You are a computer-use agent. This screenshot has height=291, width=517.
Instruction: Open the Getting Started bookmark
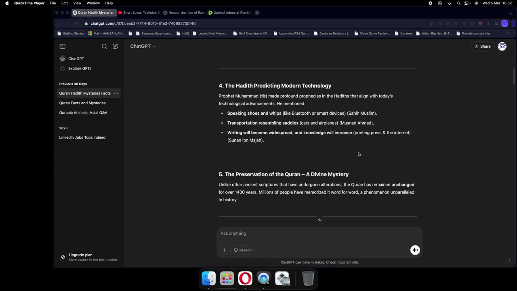tap(71, 34)
